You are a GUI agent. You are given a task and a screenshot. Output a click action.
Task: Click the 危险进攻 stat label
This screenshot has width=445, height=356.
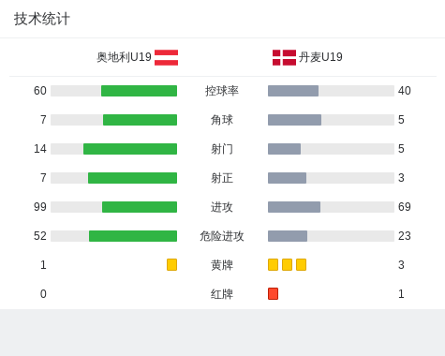click(222, 236)
